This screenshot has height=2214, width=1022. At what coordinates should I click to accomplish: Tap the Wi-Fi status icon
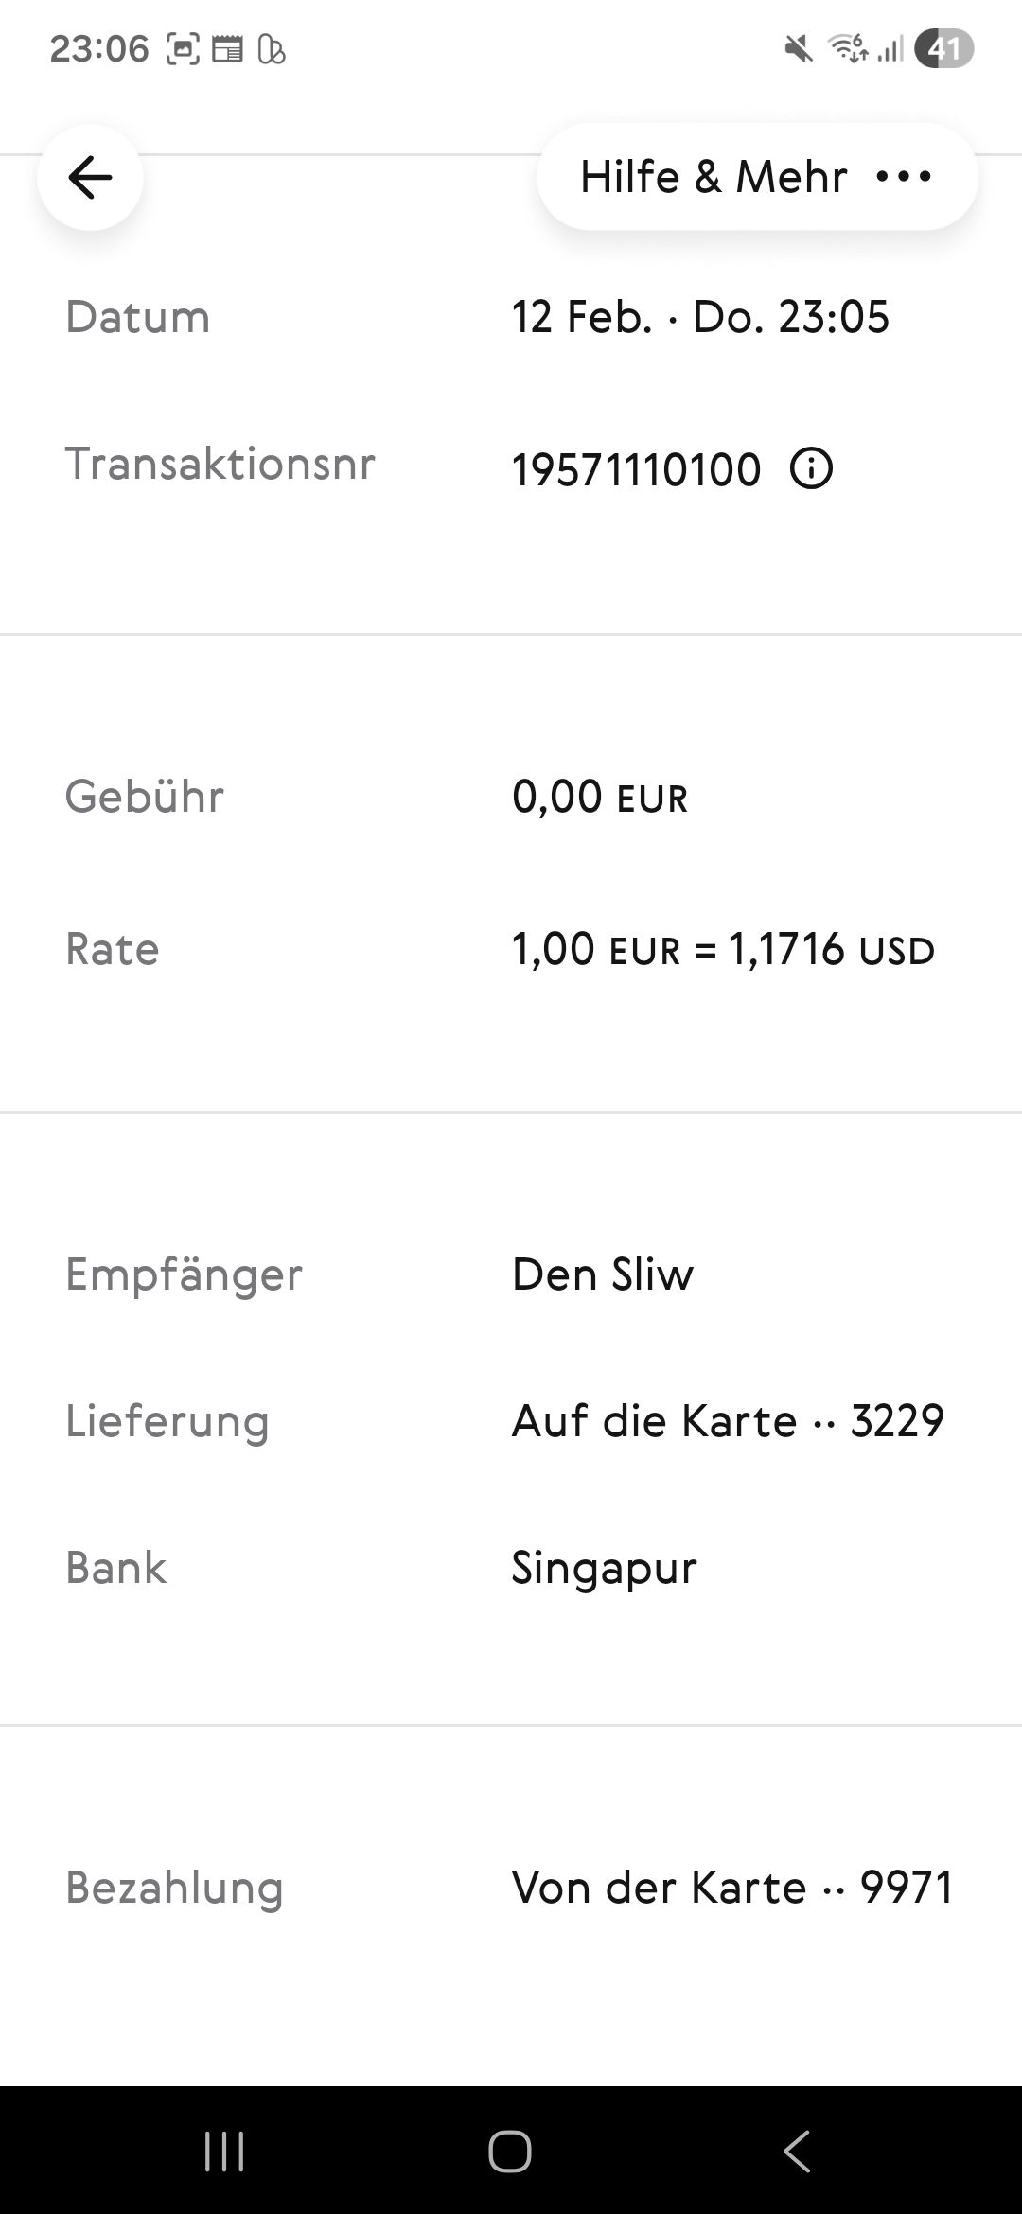pos(847,48)
